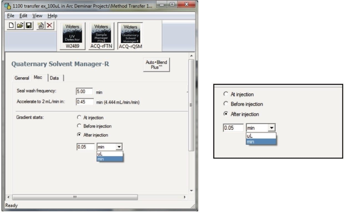Click the Open folder toolbar icon

click(x=20, y=26)
